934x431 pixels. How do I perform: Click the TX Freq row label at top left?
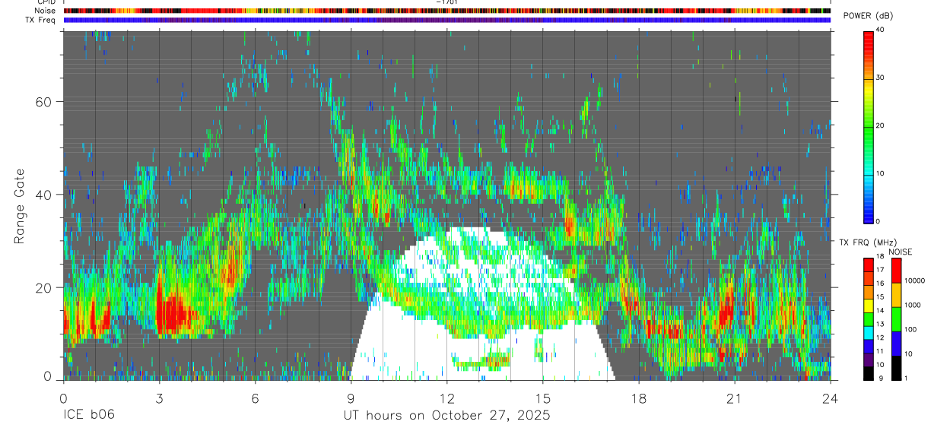[x=40, y=20]
